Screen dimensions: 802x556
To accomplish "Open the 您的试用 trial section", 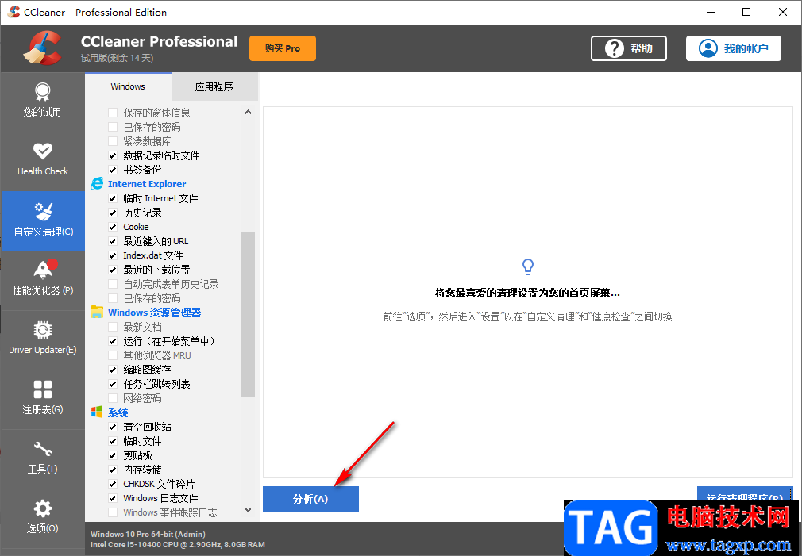I will [x=42, y=102].
